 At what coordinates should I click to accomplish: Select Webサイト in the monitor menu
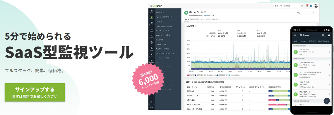160,13
